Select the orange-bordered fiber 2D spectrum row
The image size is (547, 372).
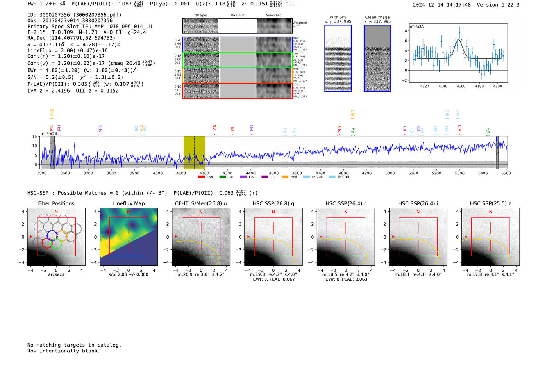click(237, 75)
